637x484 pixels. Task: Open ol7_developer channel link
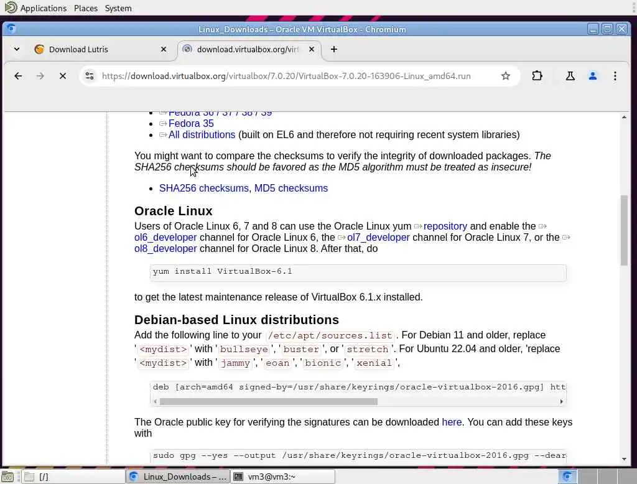point(378,237)
